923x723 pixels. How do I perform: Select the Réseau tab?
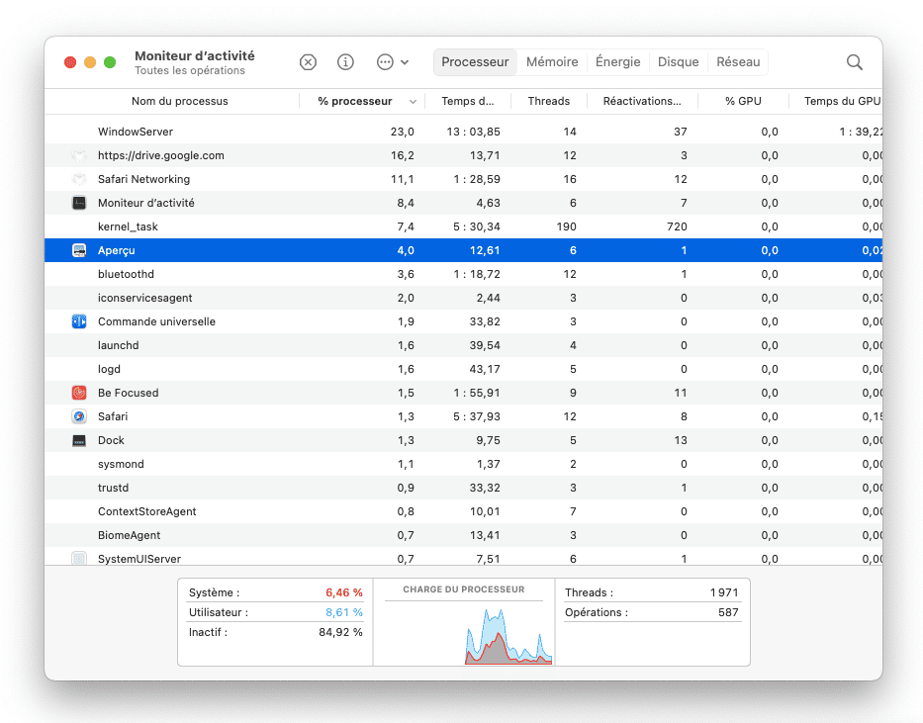(738, 62)
